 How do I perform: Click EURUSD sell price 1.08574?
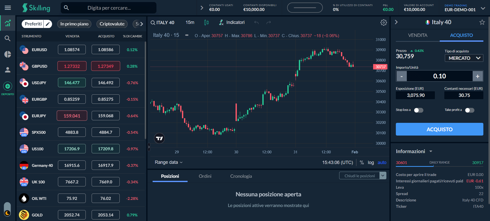tap(72, 50)
